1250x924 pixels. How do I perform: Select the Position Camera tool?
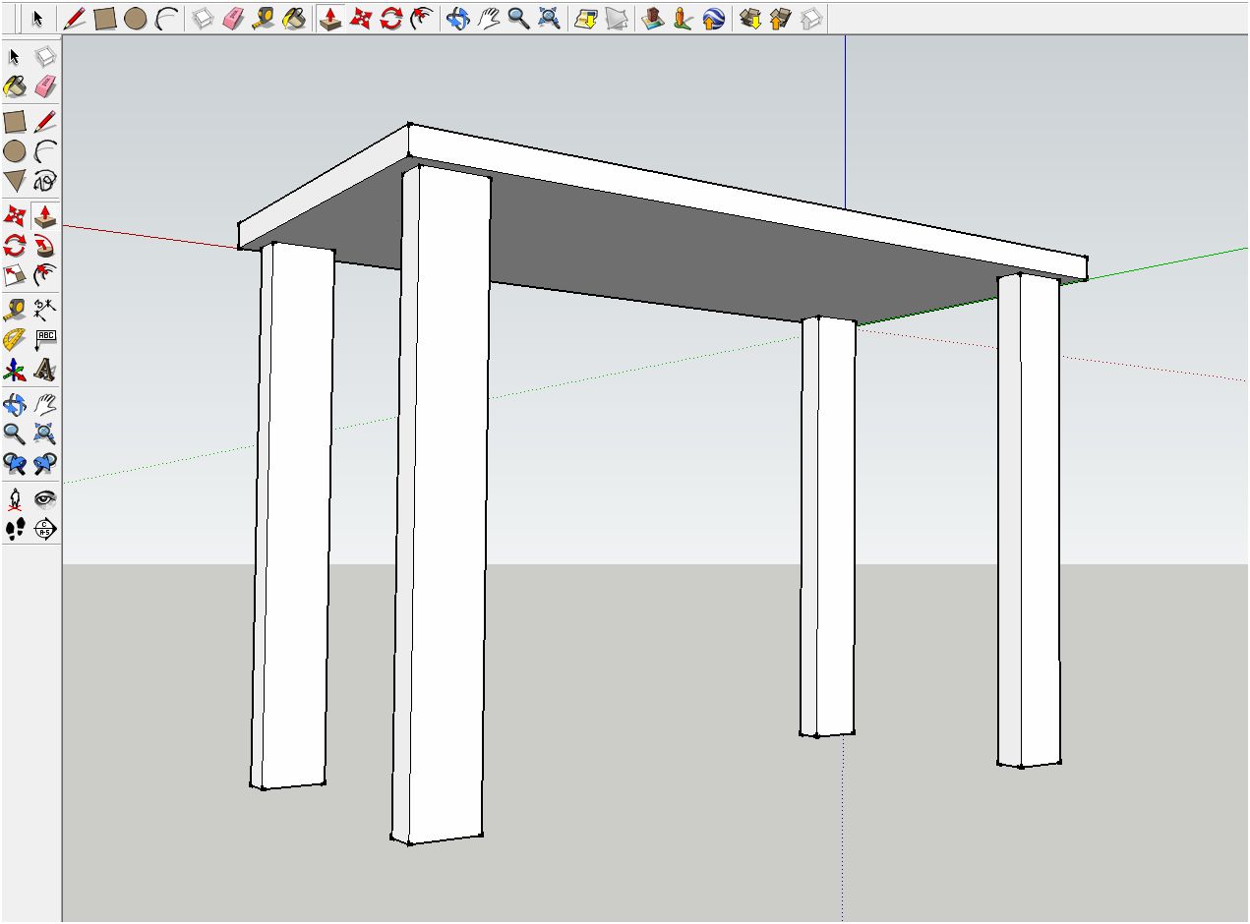click(15, 499)
